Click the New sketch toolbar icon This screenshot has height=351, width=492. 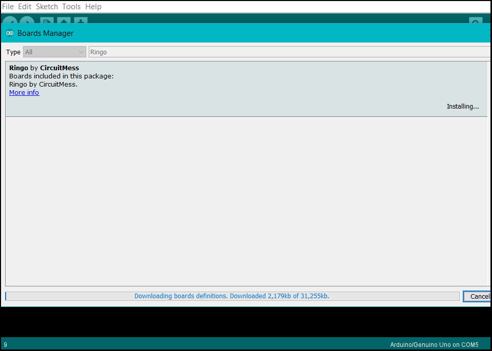coord(47,20)
